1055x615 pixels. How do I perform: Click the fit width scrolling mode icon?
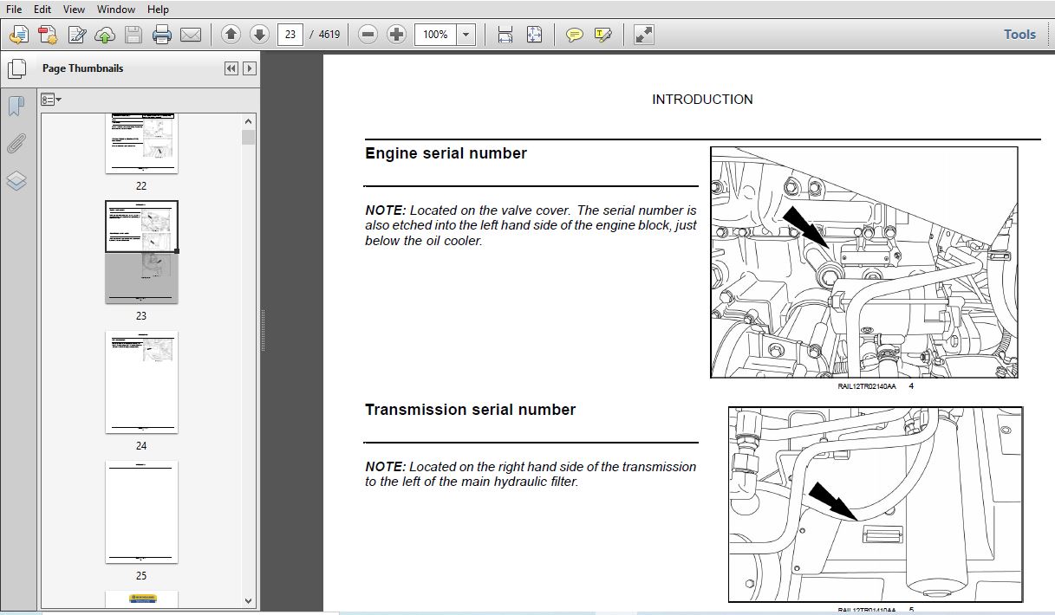point(505,35)
